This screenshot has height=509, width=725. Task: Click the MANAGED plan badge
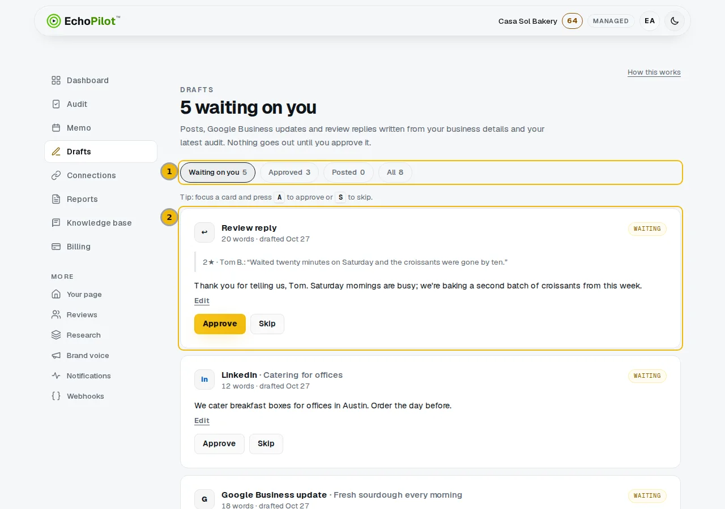point(611,21)
